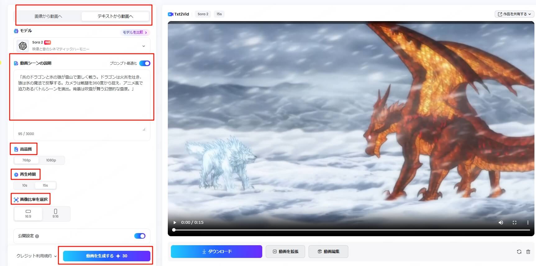Play the generated video
Image resolution: width=536 pixels, height=266 pixels.
tap(175, 223)
